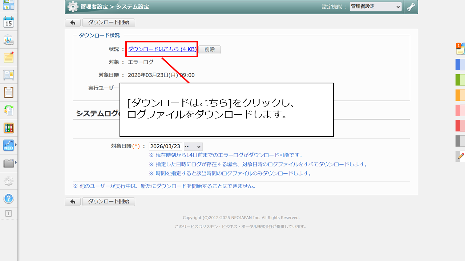Select the gray sticky note color
Image resolution: width=465 pixels, height=261 pixels.
461,141
